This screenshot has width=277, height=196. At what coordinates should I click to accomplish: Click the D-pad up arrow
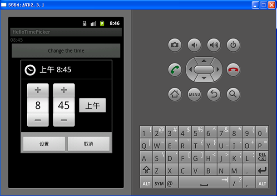coord(204,61)
